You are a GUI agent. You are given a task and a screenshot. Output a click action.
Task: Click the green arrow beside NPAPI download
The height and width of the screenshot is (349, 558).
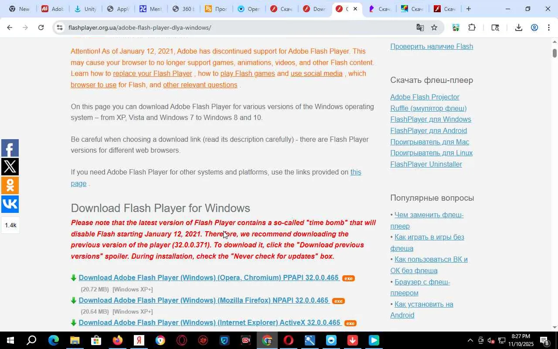74,301
